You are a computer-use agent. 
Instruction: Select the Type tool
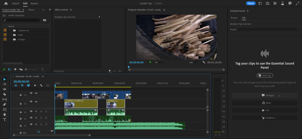[x=5, y=119]
